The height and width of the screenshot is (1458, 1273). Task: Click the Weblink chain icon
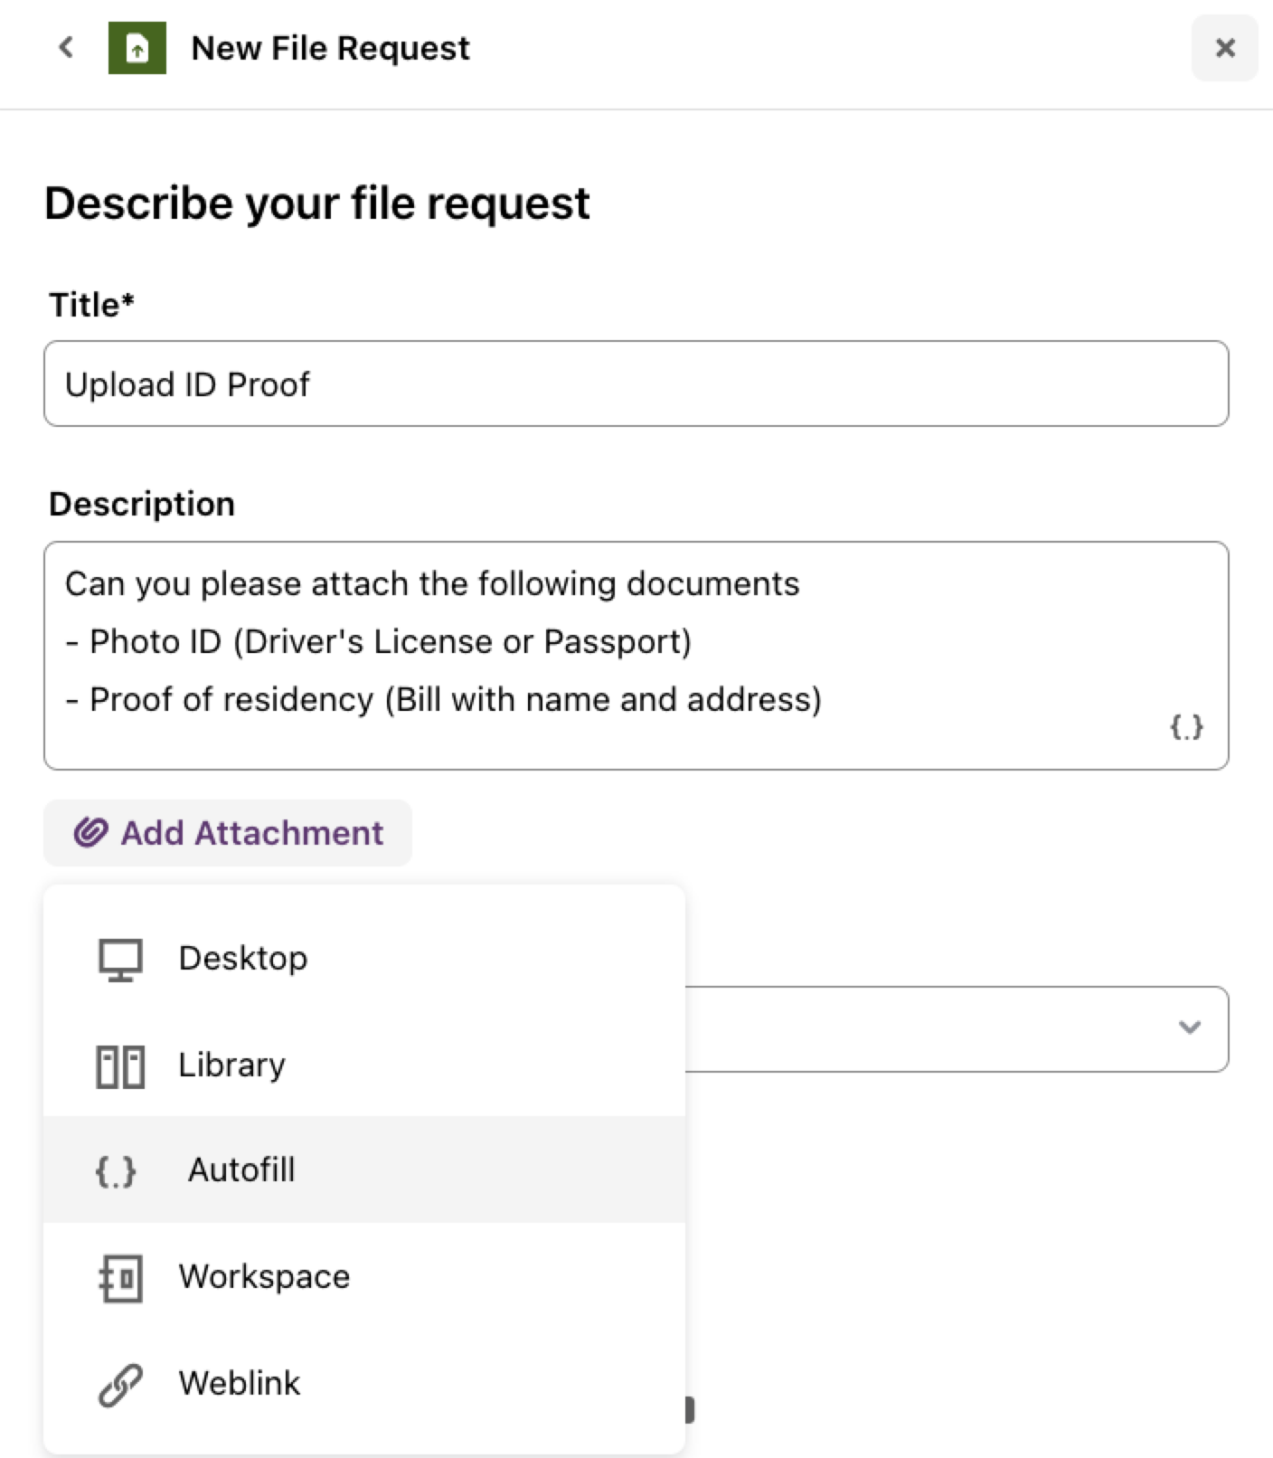[x=120, y=1385]
